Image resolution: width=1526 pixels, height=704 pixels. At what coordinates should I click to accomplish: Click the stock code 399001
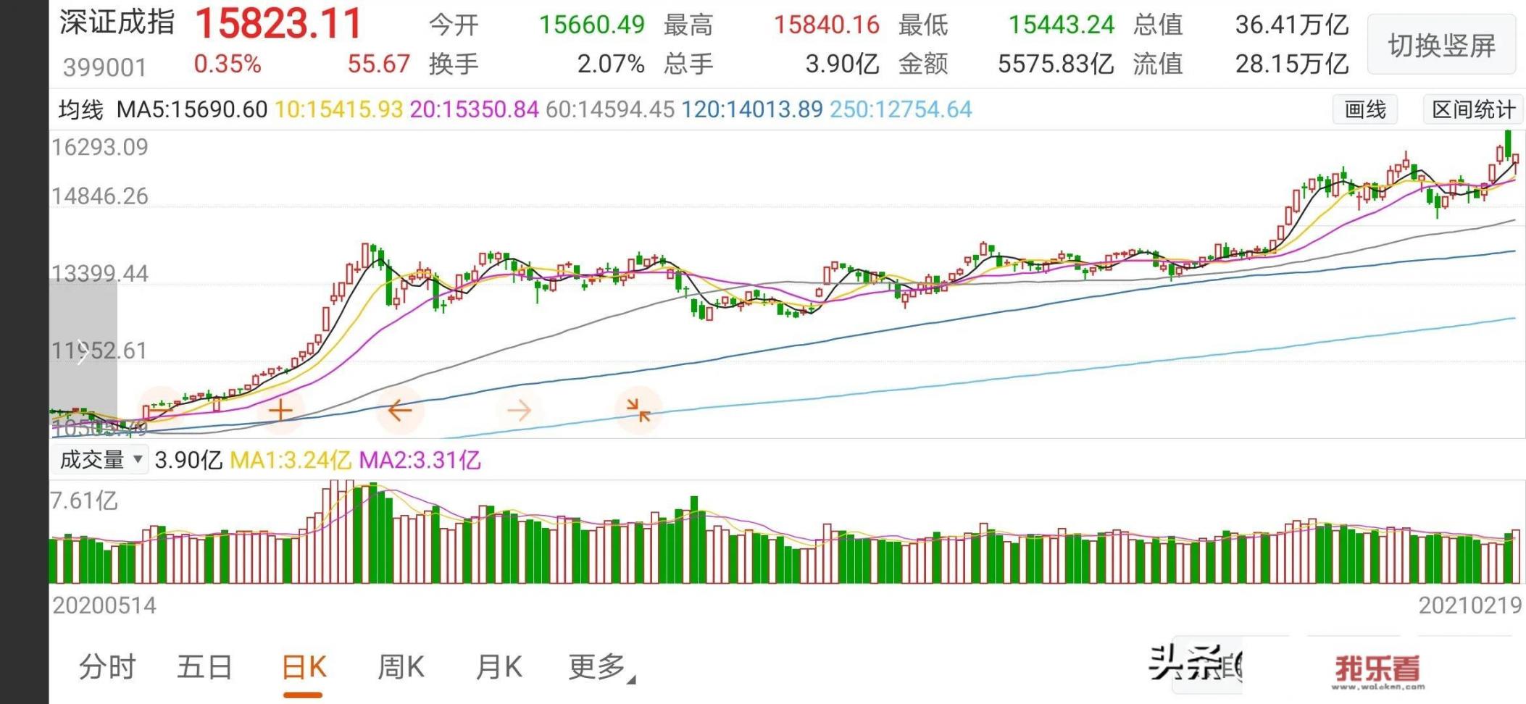tap(104, 67)
